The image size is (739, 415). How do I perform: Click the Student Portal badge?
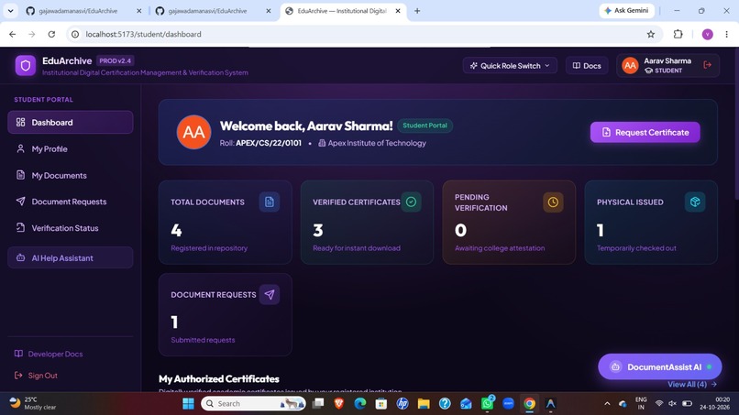coord(425,126)
